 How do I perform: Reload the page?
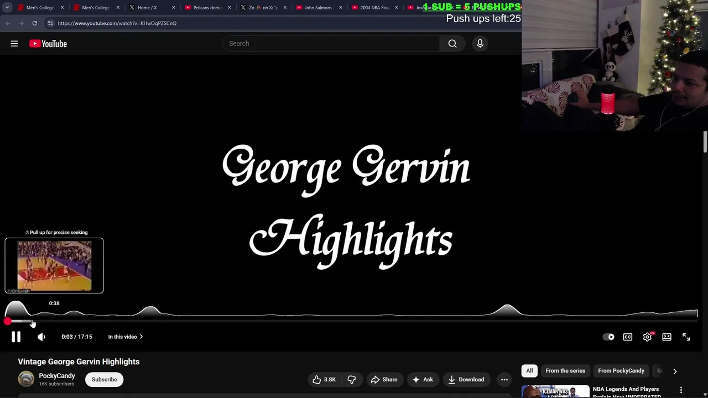click(34, 23)
